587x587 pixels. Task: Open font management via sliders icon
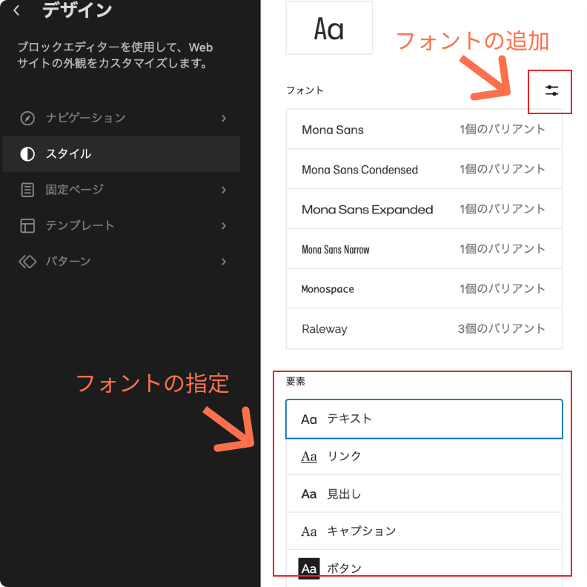coord(551,90)
